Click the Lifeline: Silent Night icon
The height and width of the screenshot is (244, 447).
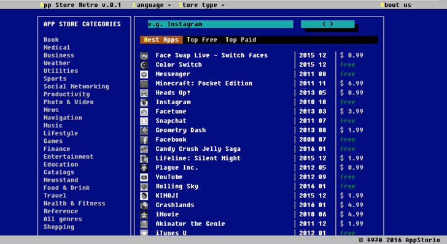pyautogui.click(x=144, y=159)
